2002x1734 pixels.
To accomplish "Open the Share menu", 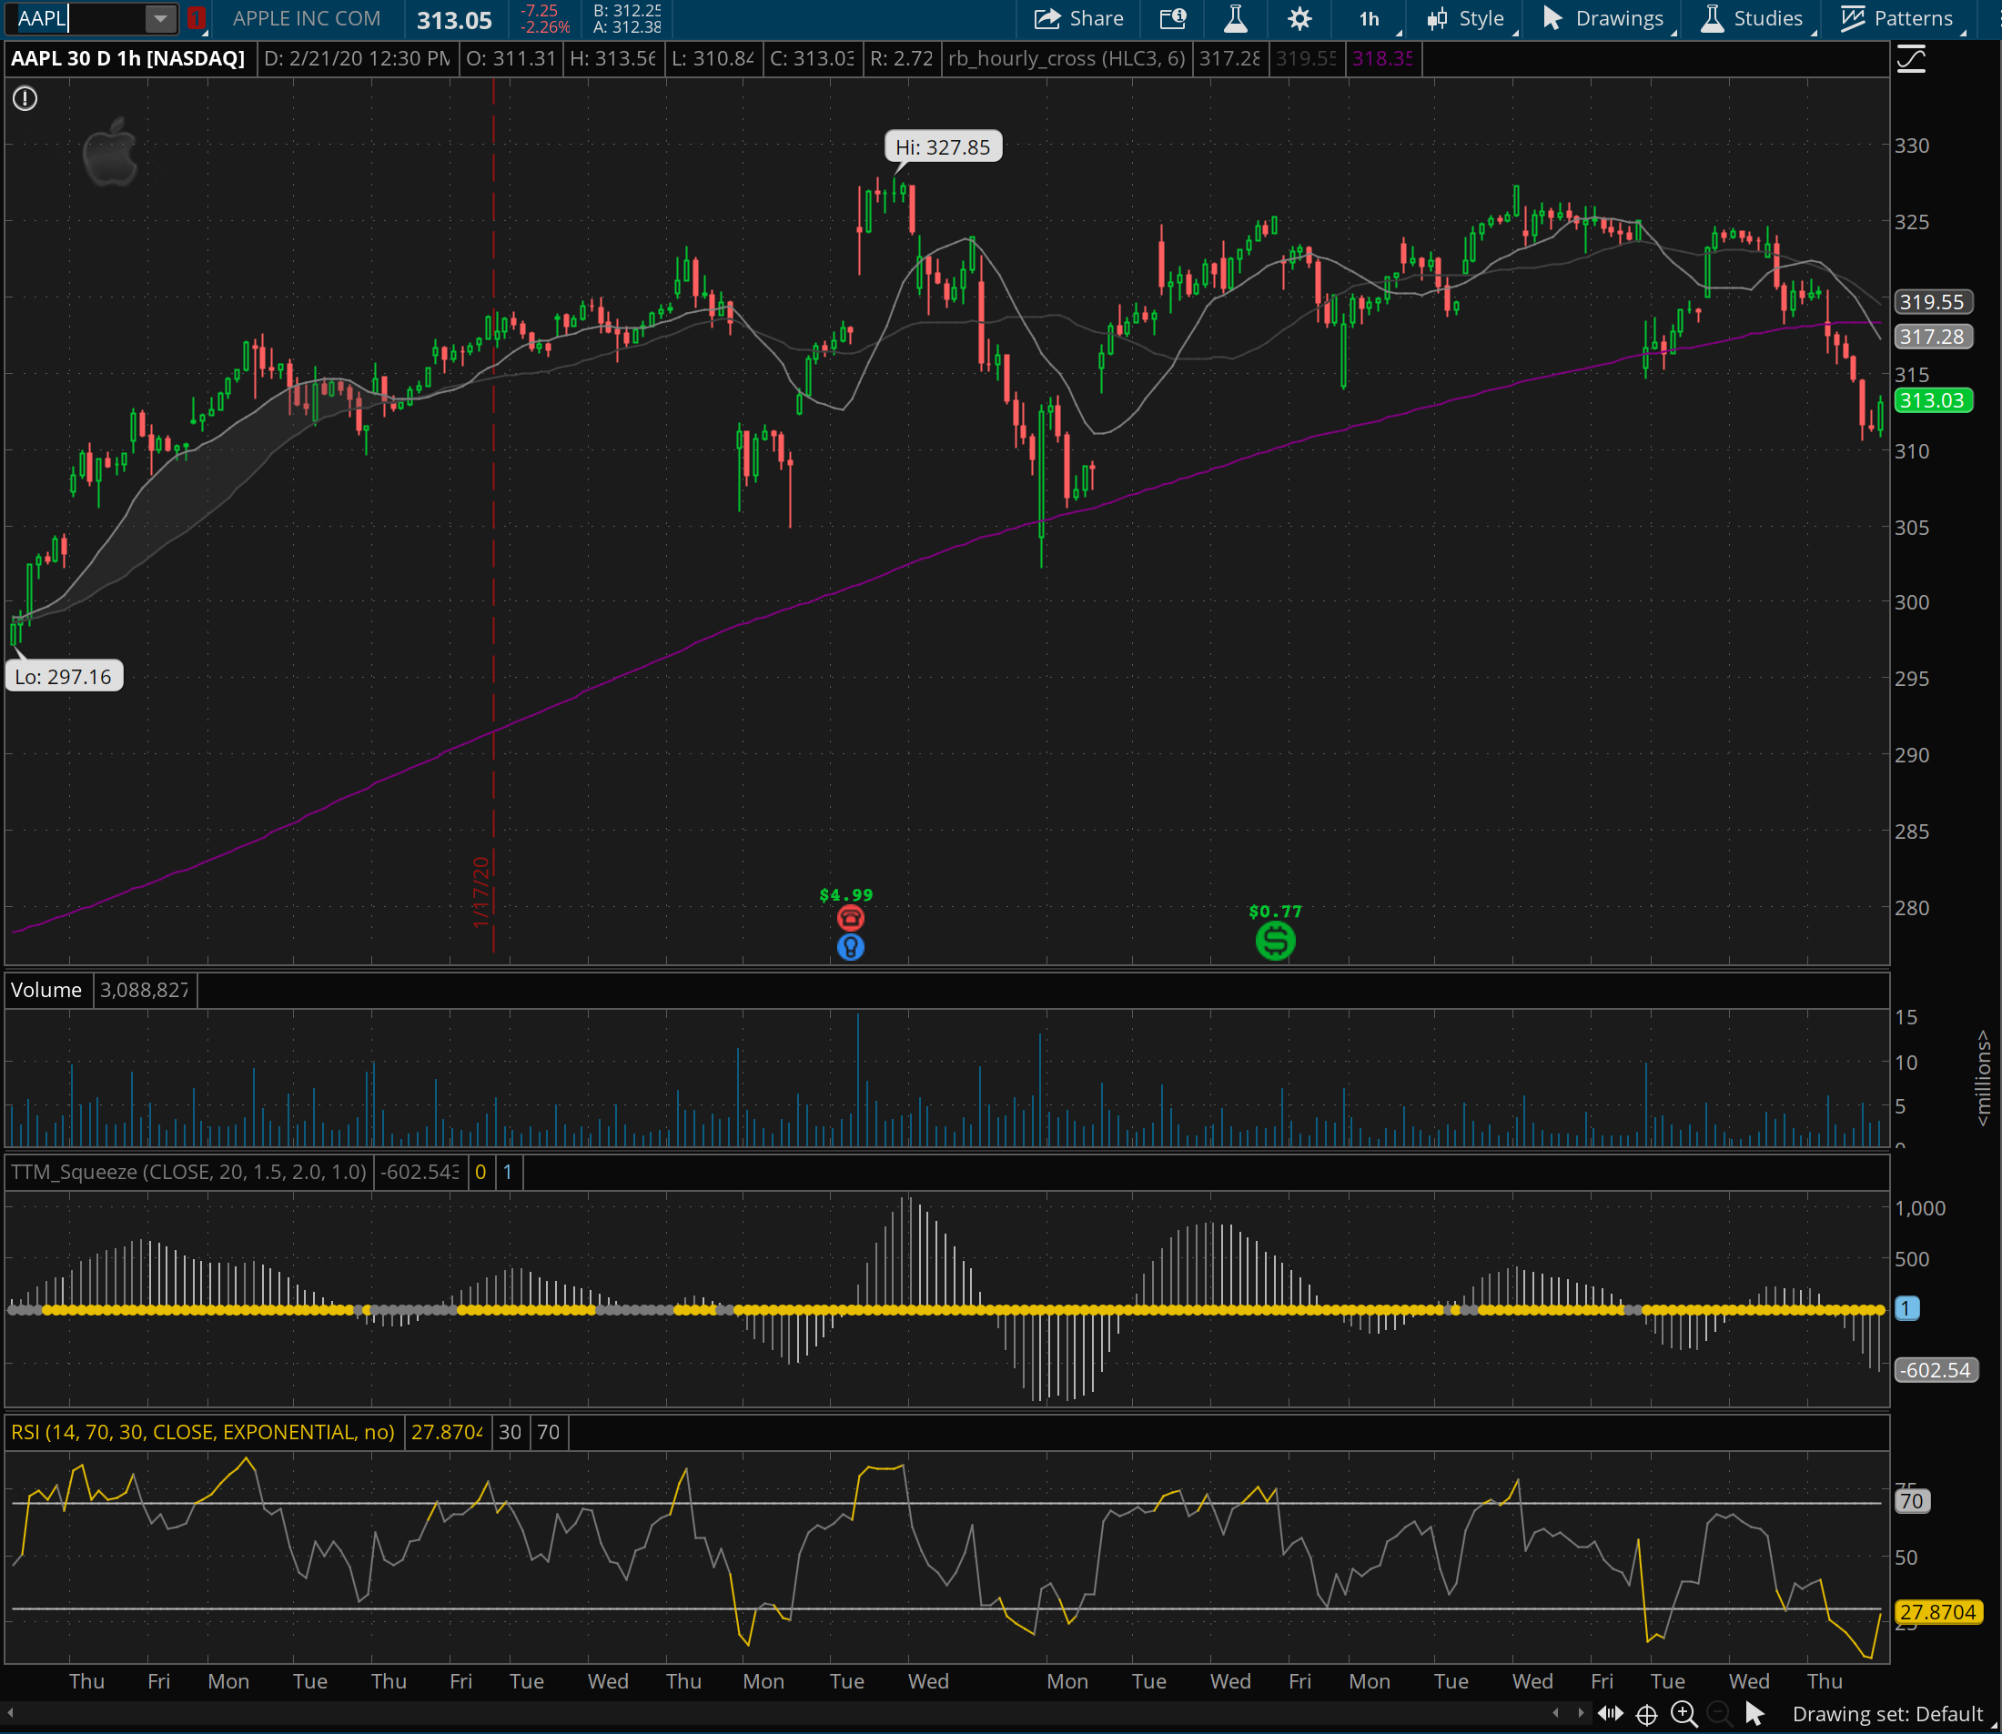I will tap(1077, 18).
